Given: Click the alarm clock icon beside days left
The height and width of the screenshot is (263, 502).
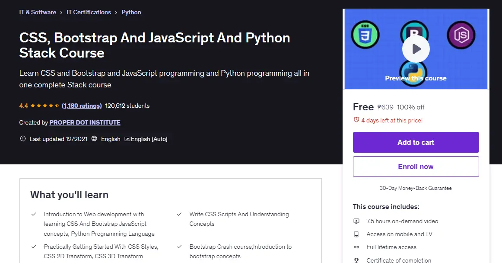Looking at the screenshot, I should pyautogui.click(x=356, y=120).
